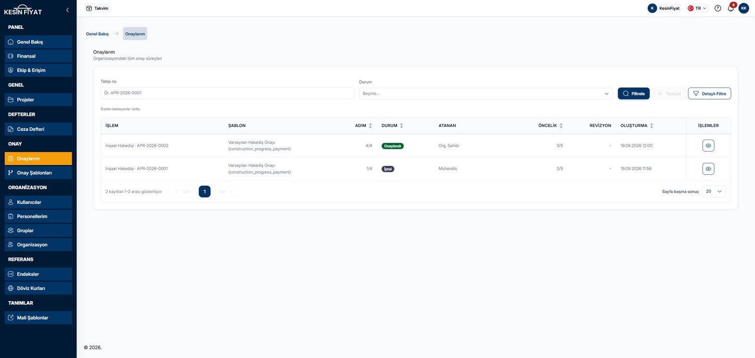View details of APR-2026-0001 via eye icon
Viewport: 755px width, 358px height.
(x=708, y=169)
